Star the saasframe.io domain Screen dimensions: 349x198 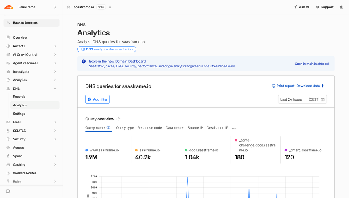pyautogui.click(x=69, y=7)
